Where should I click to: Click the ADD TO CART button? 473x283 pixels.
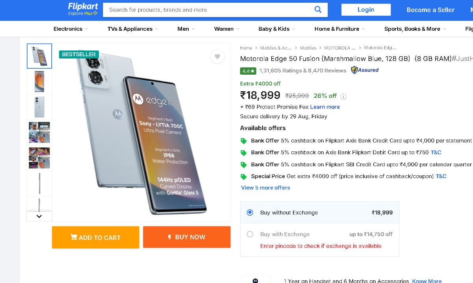click(x=95, y=237)
